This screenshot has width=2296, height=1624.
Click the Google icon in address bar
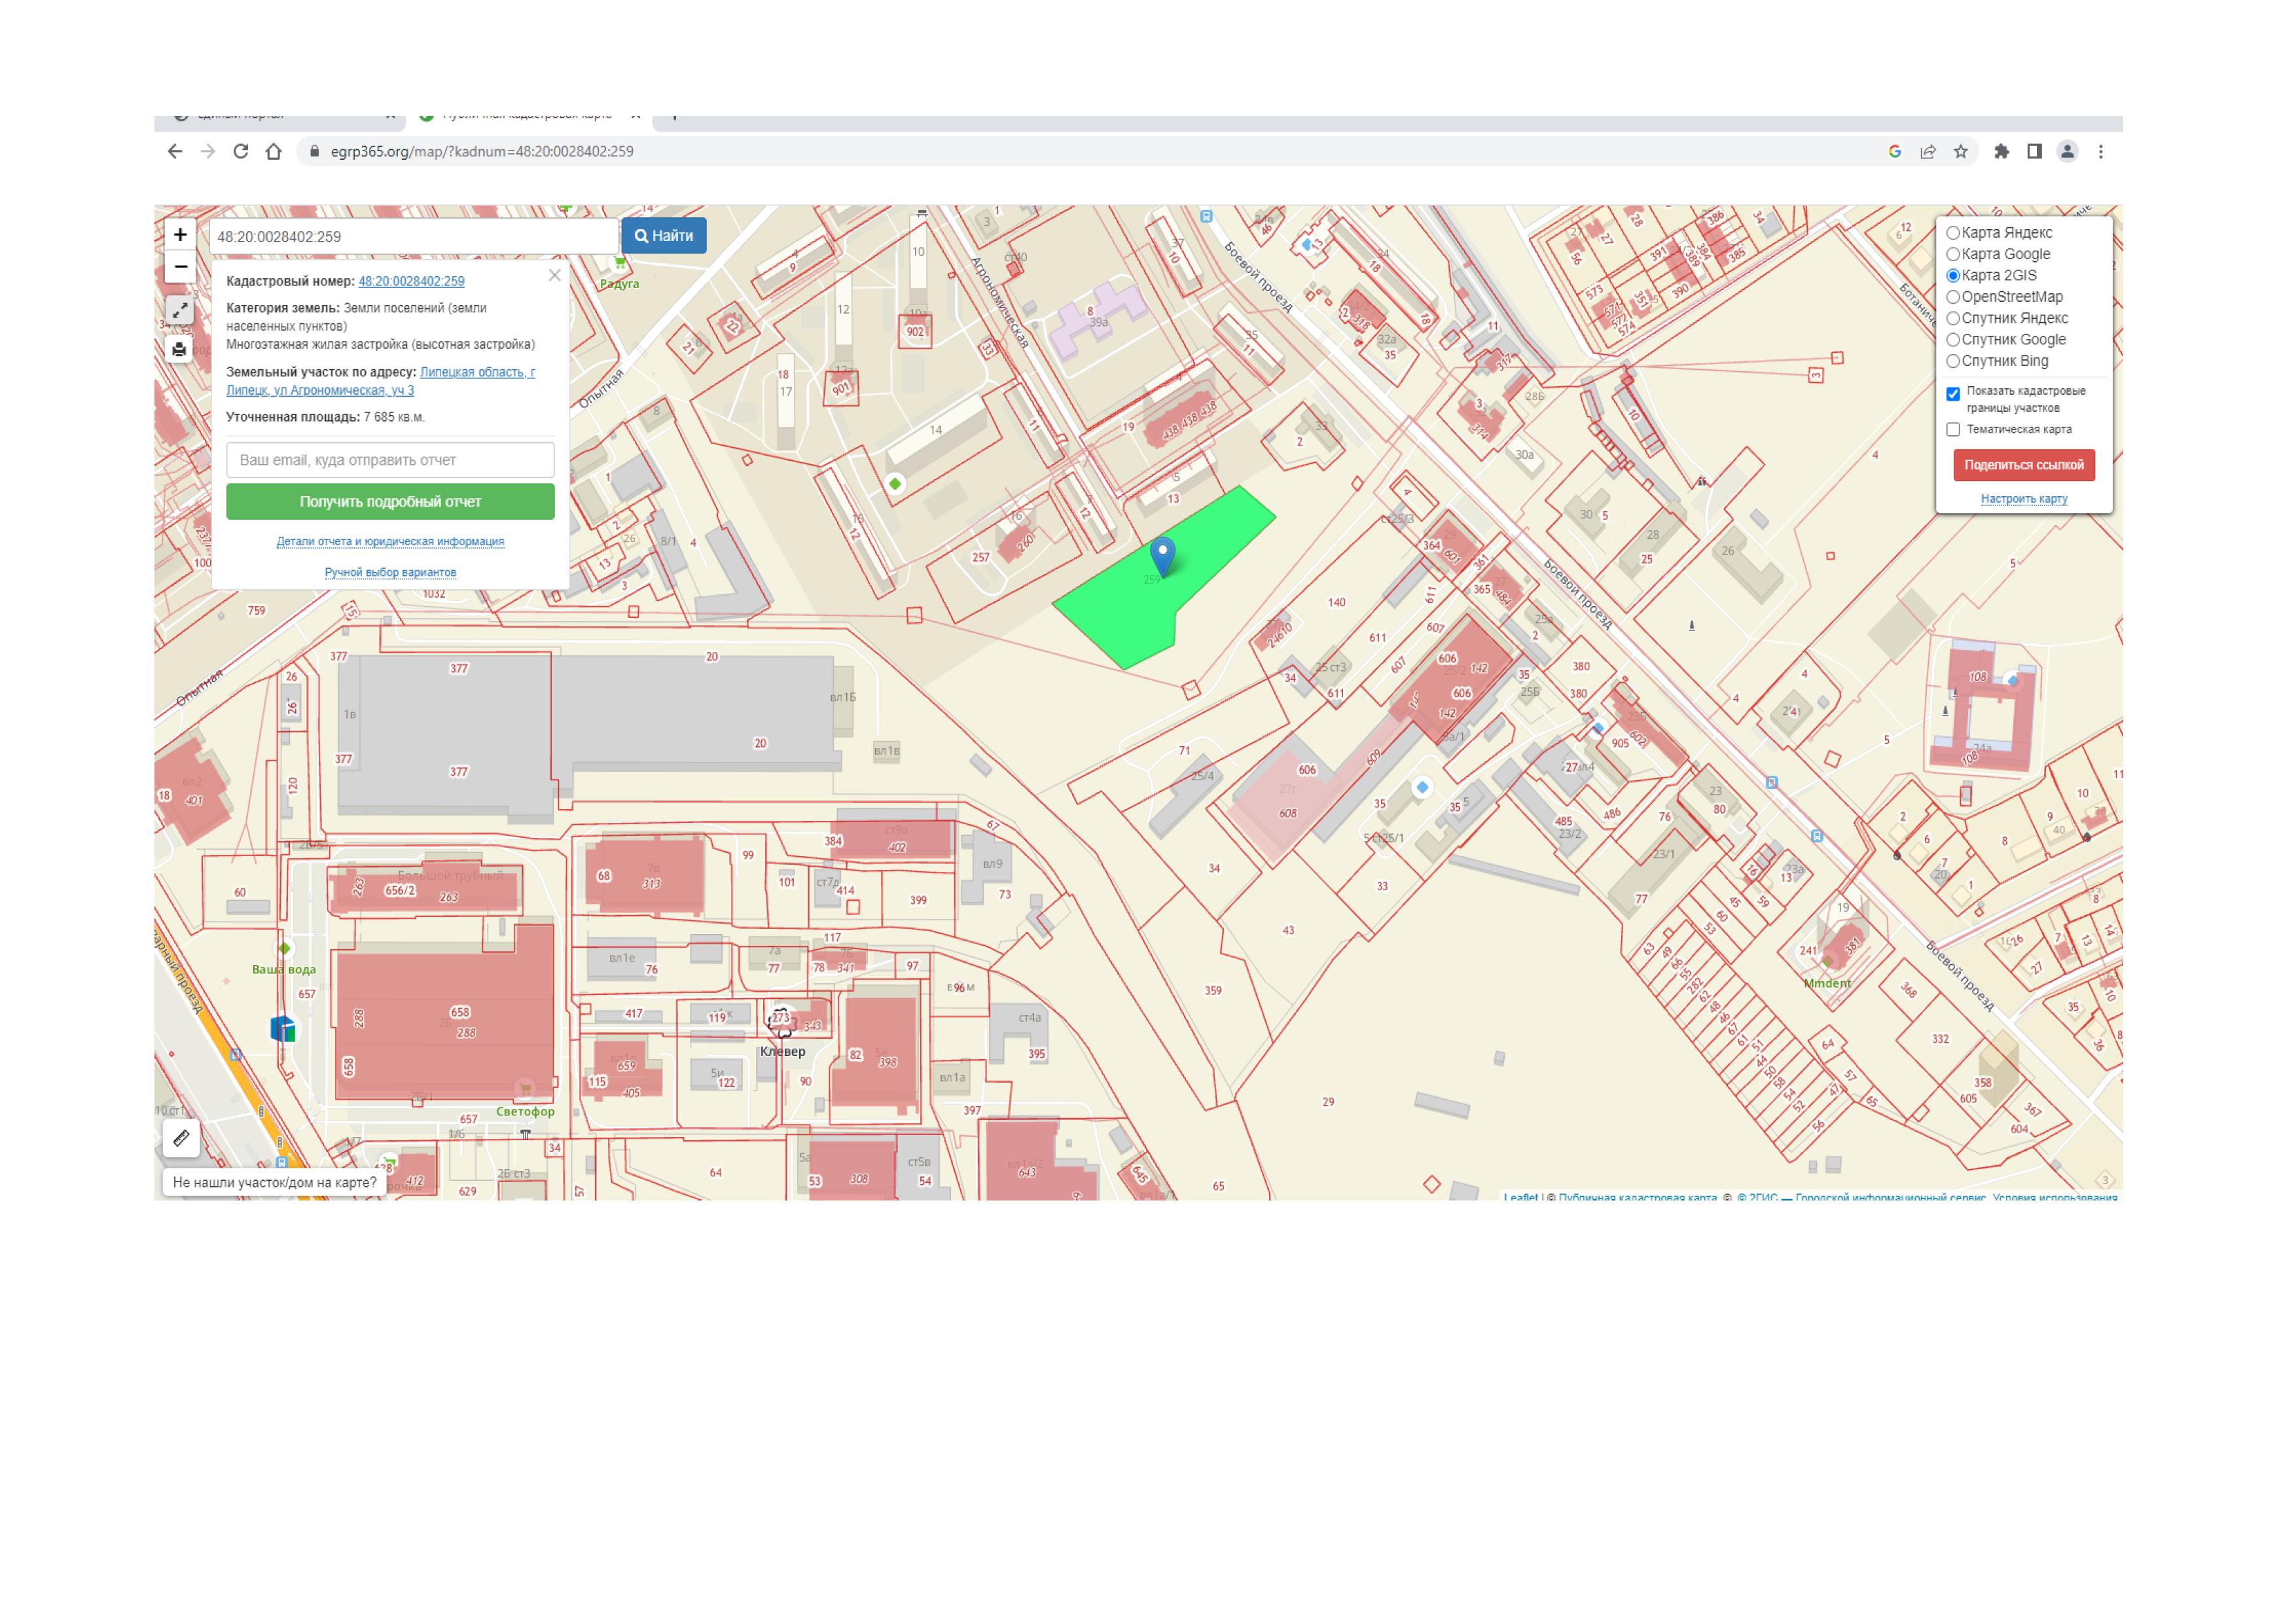[x=1895, y=152]
